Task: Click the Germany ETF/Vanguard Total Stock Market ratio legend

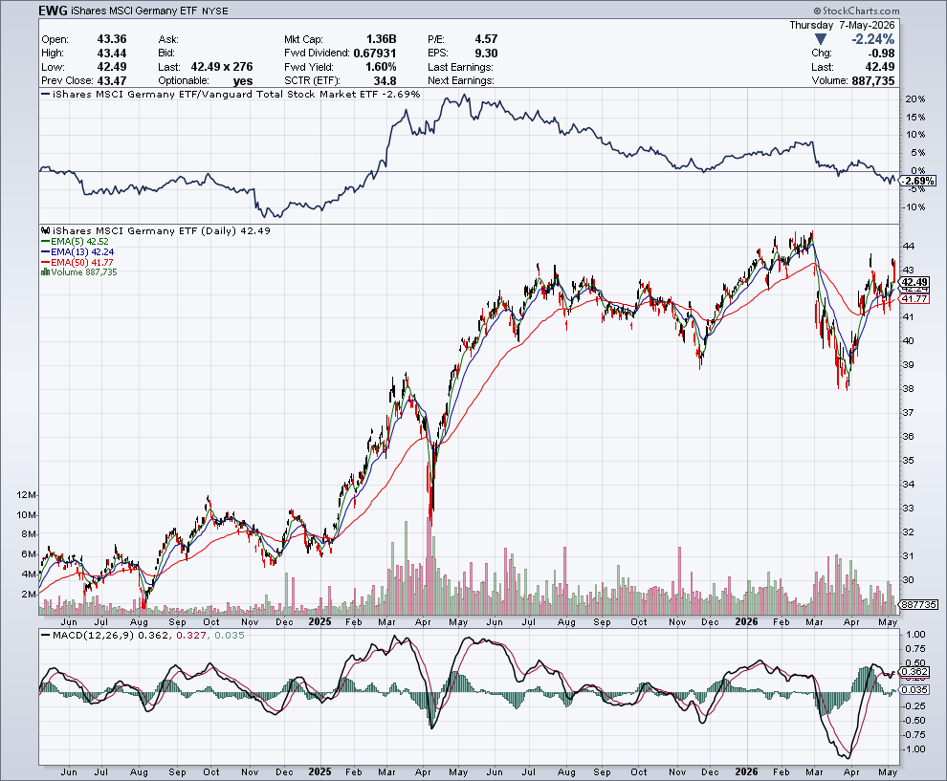Action: [x=231, y=94]
